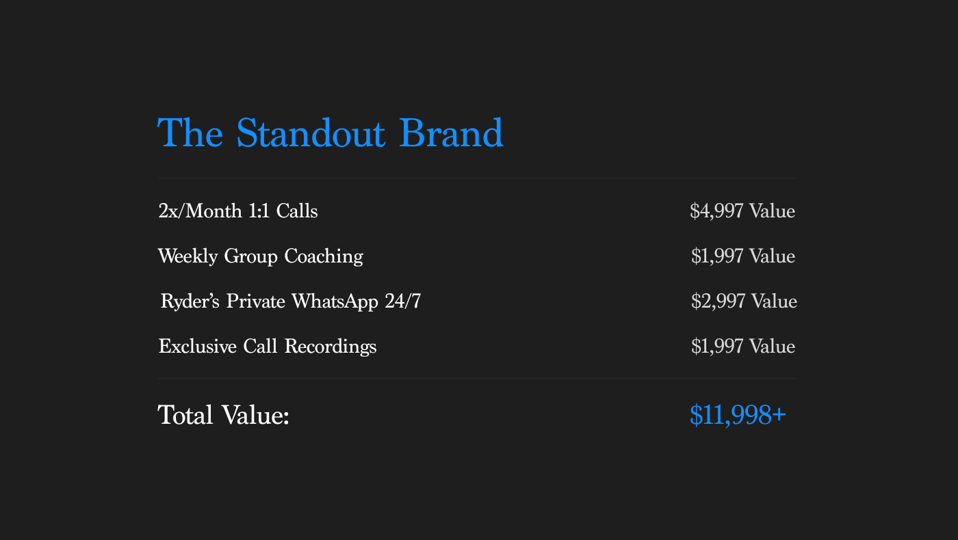The image size is (958, 540).
Task: Select the "2x/Month 1:1 Calls" line item
Action: (x=238, y=211)
